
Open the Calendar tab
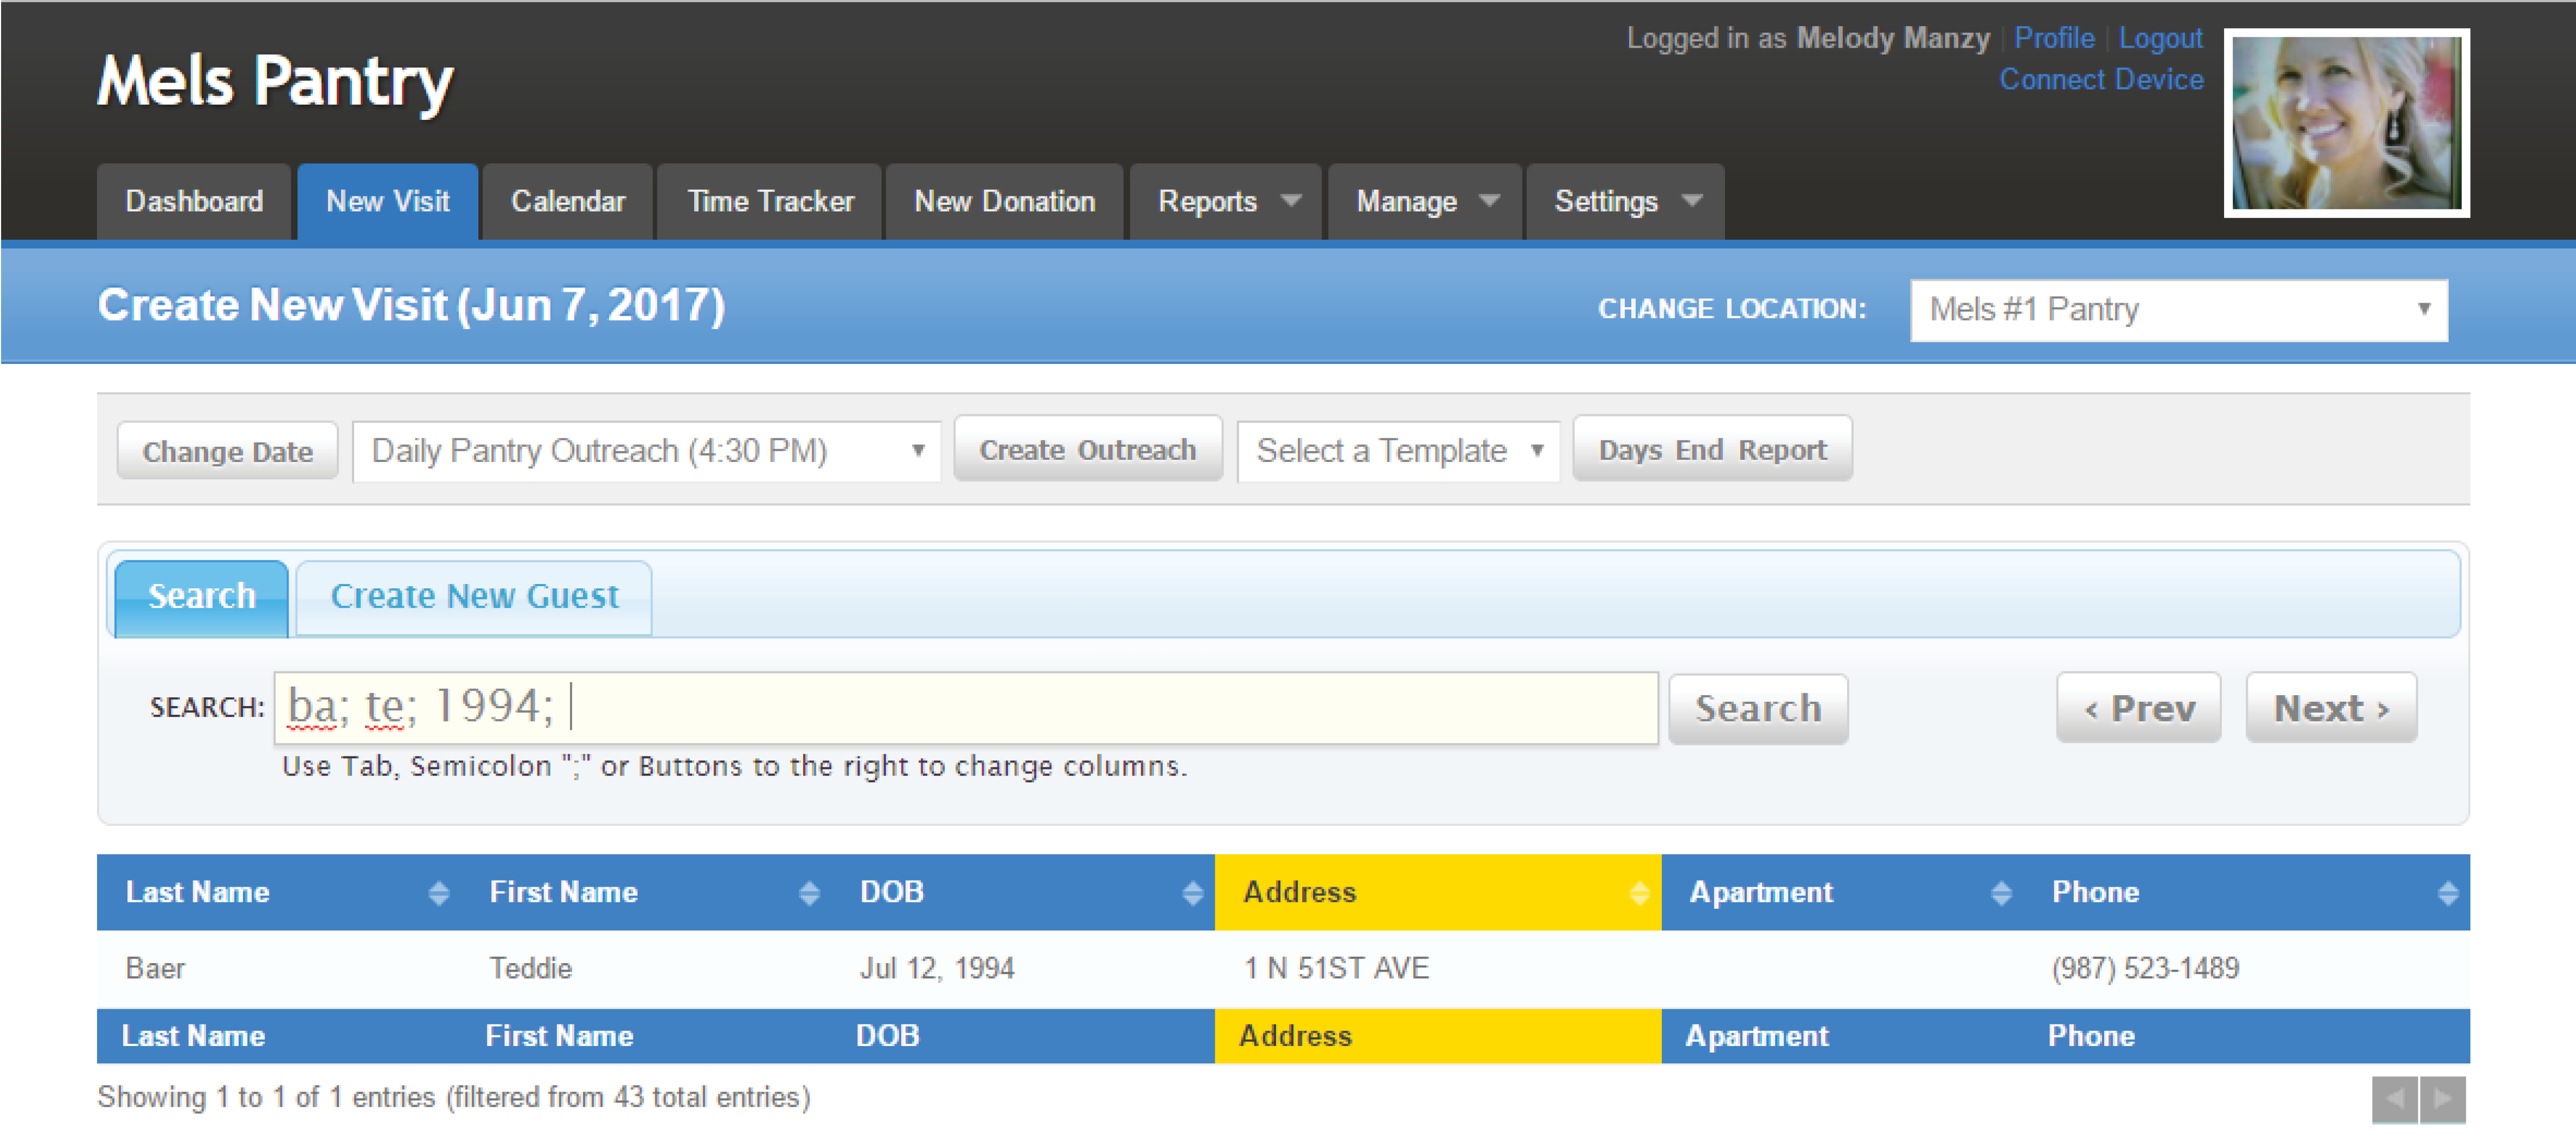click(x=567, y=201)
